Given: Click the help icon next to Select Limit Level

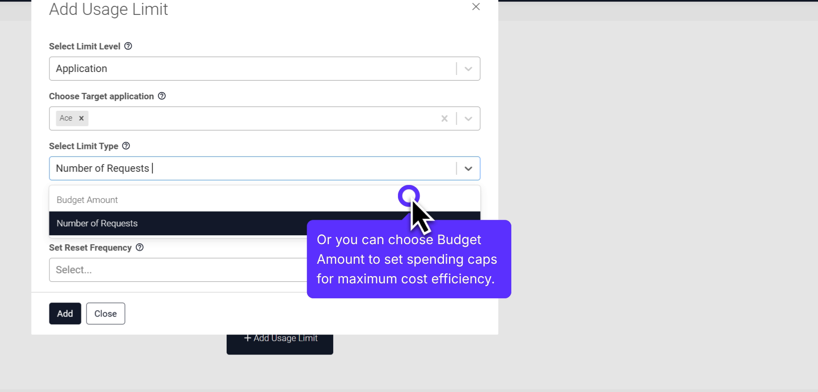Looking at the screenshot, I should coord(128,46).
